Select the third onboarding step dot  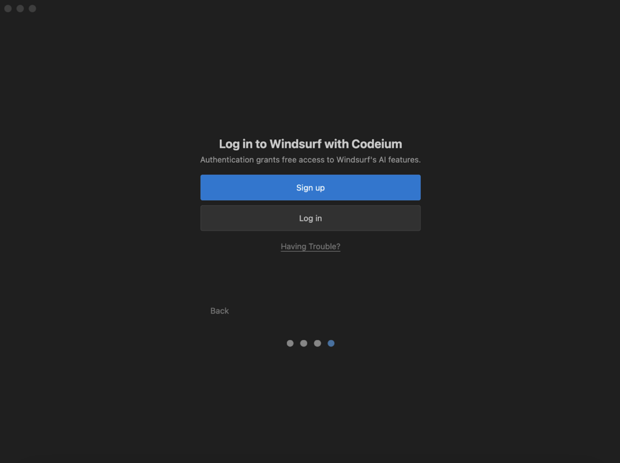click(x=317, y=343)
